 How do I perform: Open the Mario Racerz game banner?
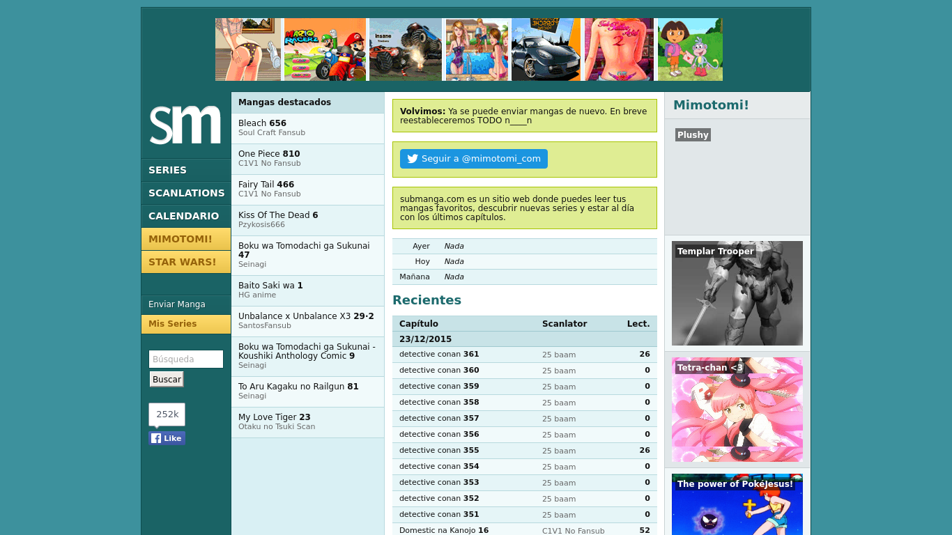click(325, 49)
